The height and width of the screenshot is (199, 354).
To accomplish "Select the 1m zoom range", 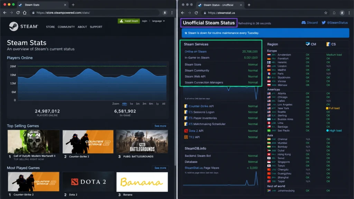I will pyautogui.click(x=138, y=104).
